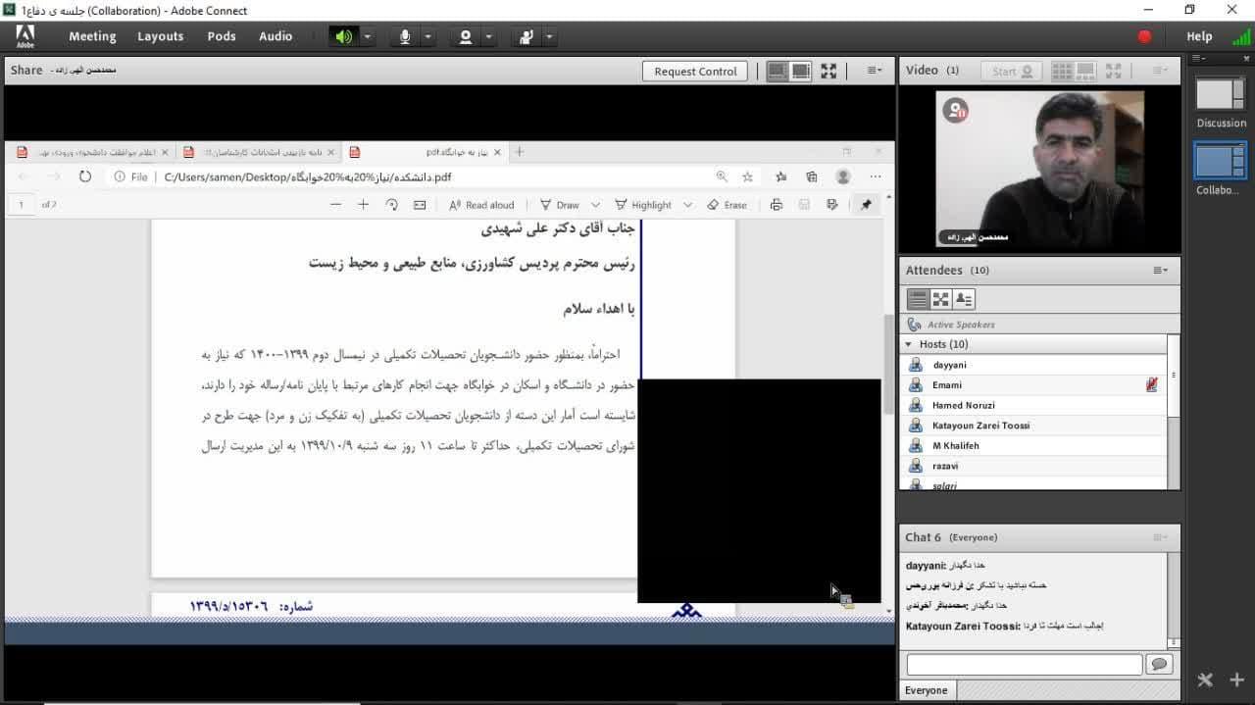Open the speaker options dropdown arrow
1255x705 pixels.
tap(368, 37)
